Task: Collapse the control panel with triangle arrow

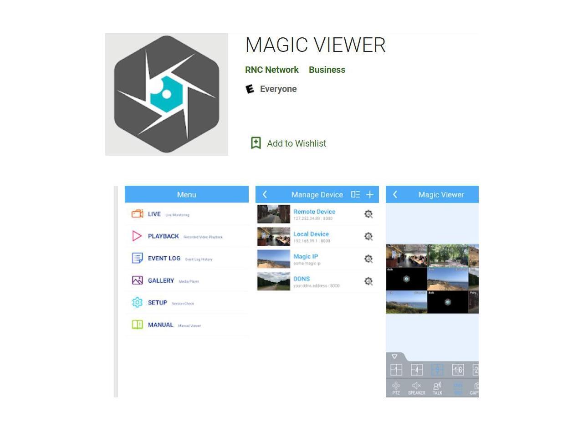Action: 394,356
